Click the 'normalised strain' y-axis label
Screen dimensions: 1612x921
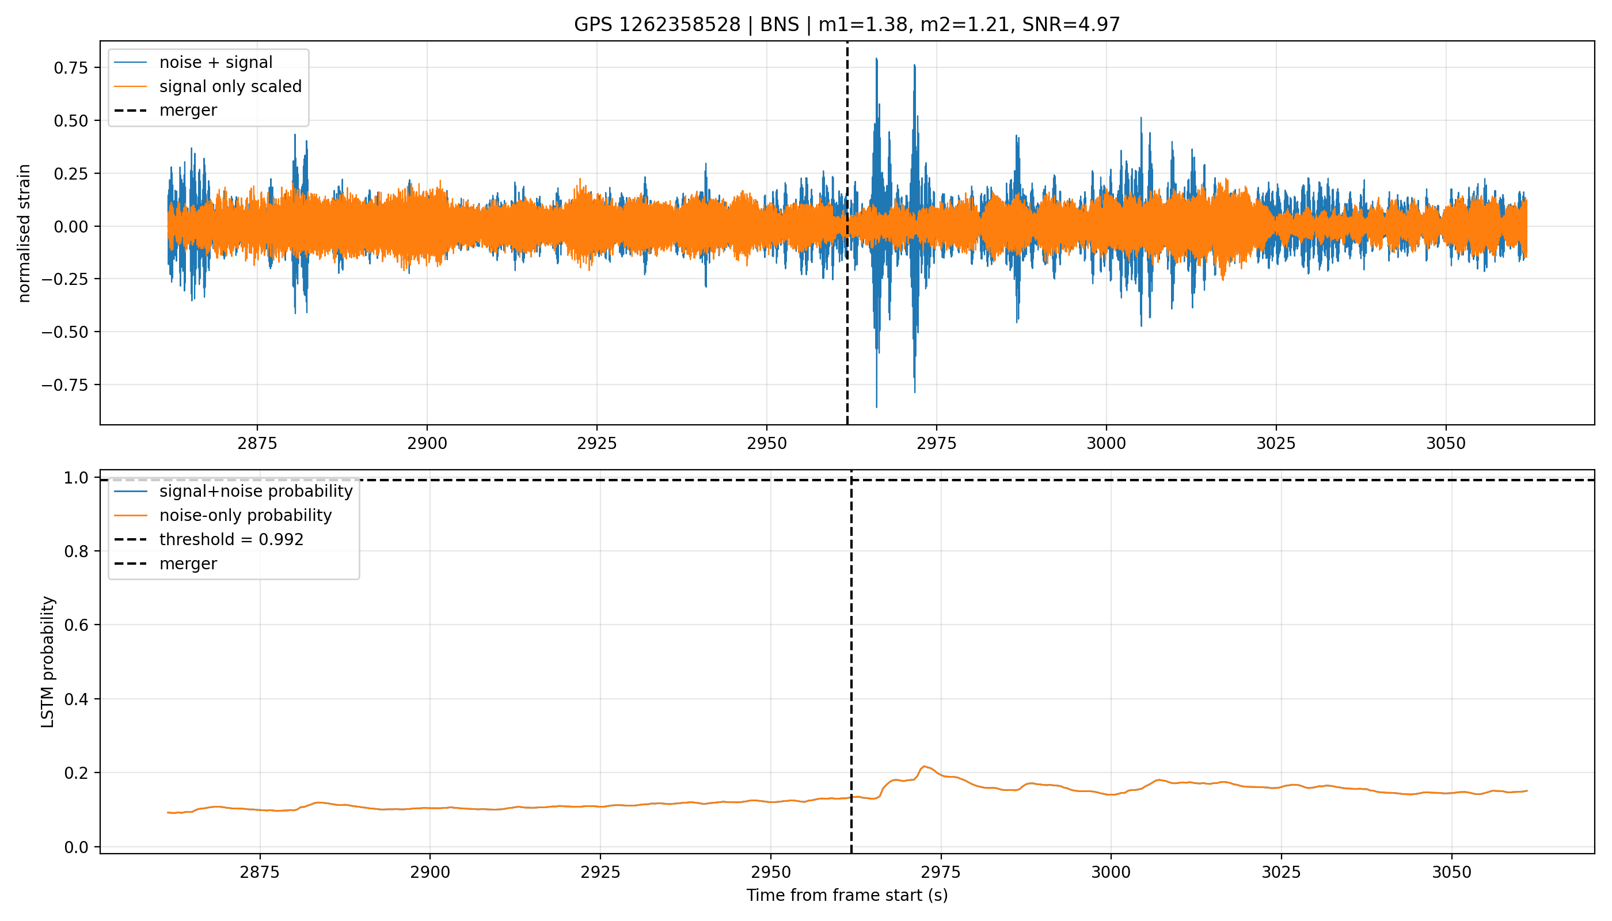point(24,233)
